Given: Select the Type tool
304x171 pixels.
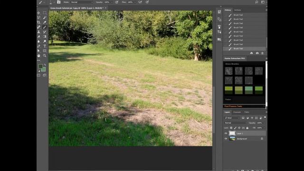Looking at the screenshot, I should tap(45, 46).
